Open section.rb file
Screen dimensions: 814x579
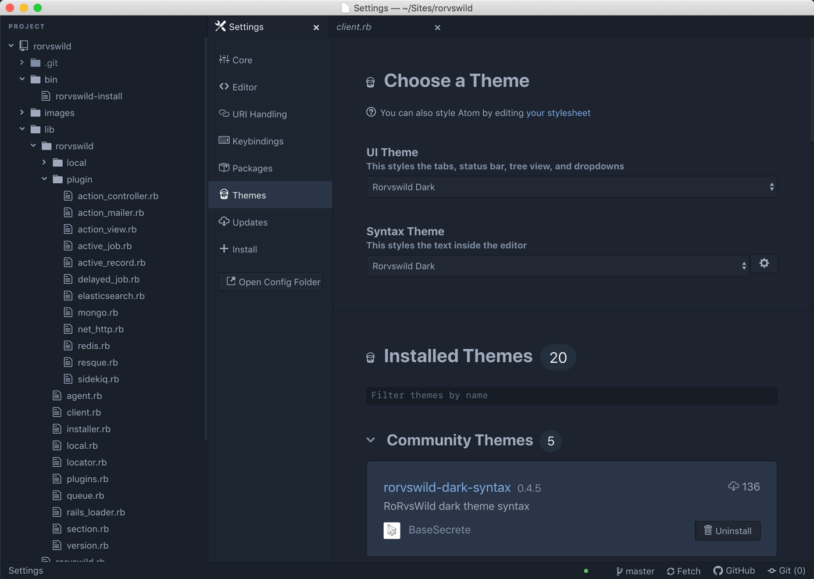coord(87,529)
